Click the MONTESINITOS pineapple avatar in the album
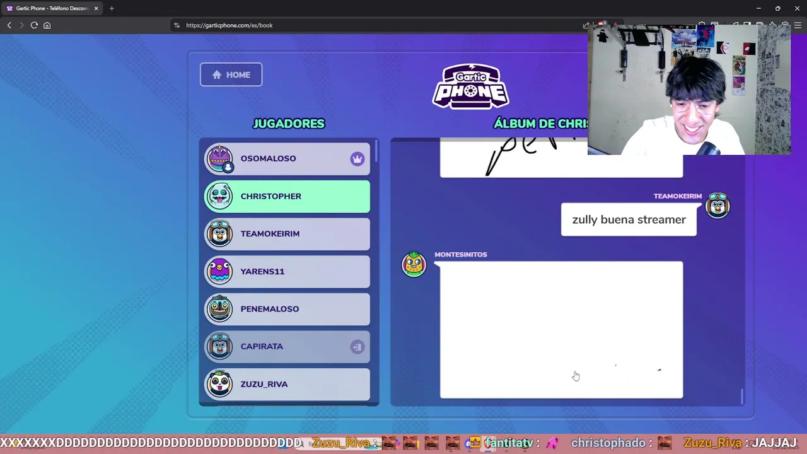 pos(414,264)
